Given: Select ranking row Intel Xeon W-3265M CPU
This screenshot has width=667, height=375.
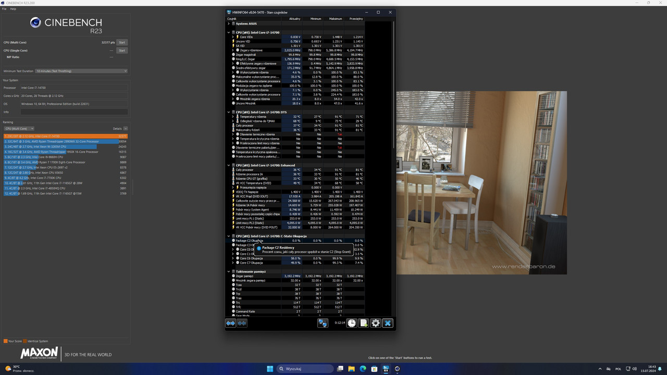Looking at the screenshot, I should pyautogui.click(x=66, y=146).
